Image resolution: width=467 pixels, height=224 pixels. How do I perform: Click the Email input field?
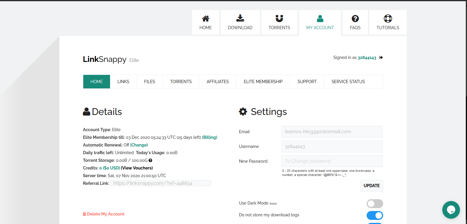click(x=332, y=132)
